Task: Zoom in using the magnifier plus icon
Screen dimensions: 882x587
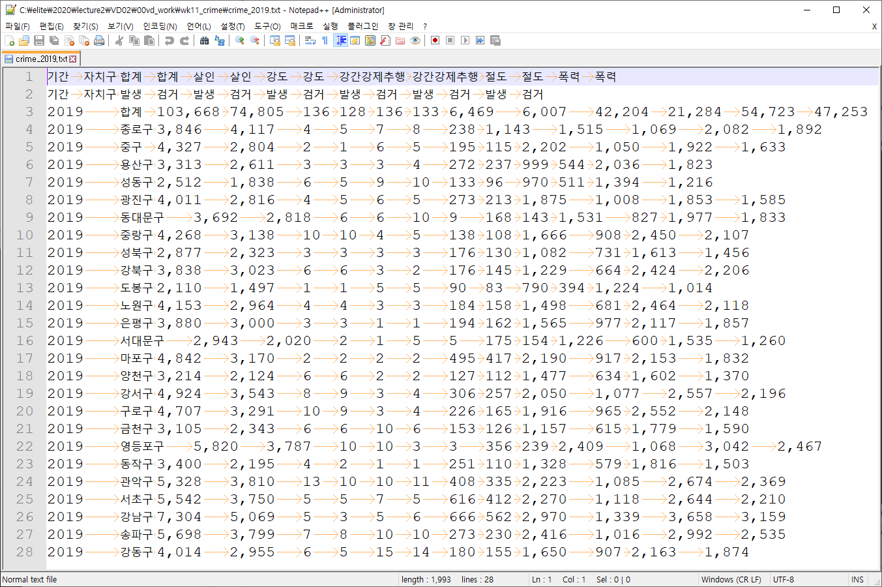Action: pos(240,40)
